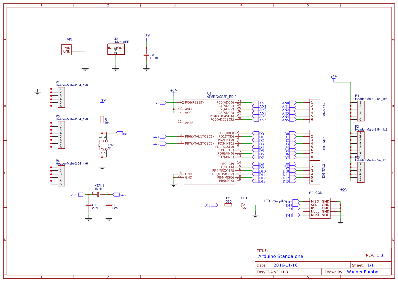Select the LM7805EE voltage regulator symbol
The width and height of the screenshot is (398, 282).
[116, 49]
